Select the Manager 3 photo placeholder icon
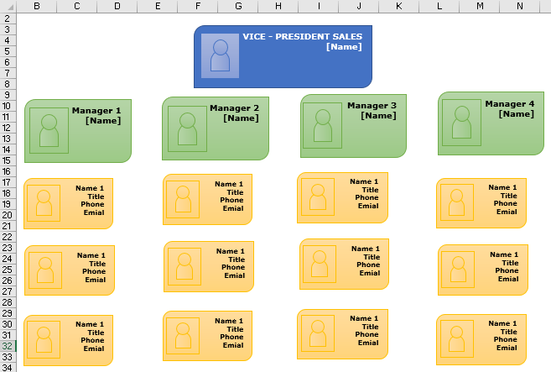The height and width of the screenshot is (372, 551). (x=322, y=126)
